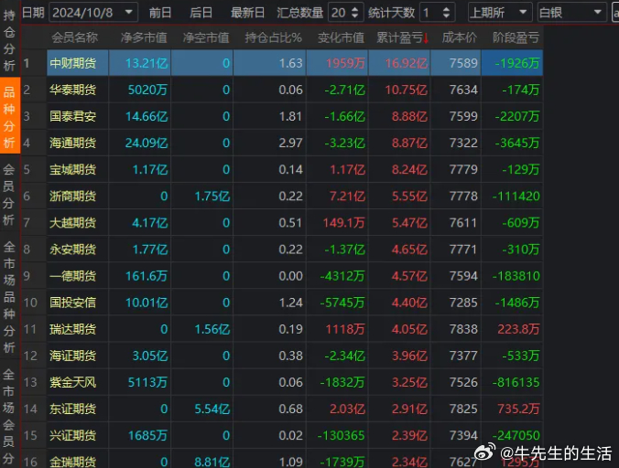Click the 后日 button
This screenshot has height=468, width=619.
pos(201,13)
